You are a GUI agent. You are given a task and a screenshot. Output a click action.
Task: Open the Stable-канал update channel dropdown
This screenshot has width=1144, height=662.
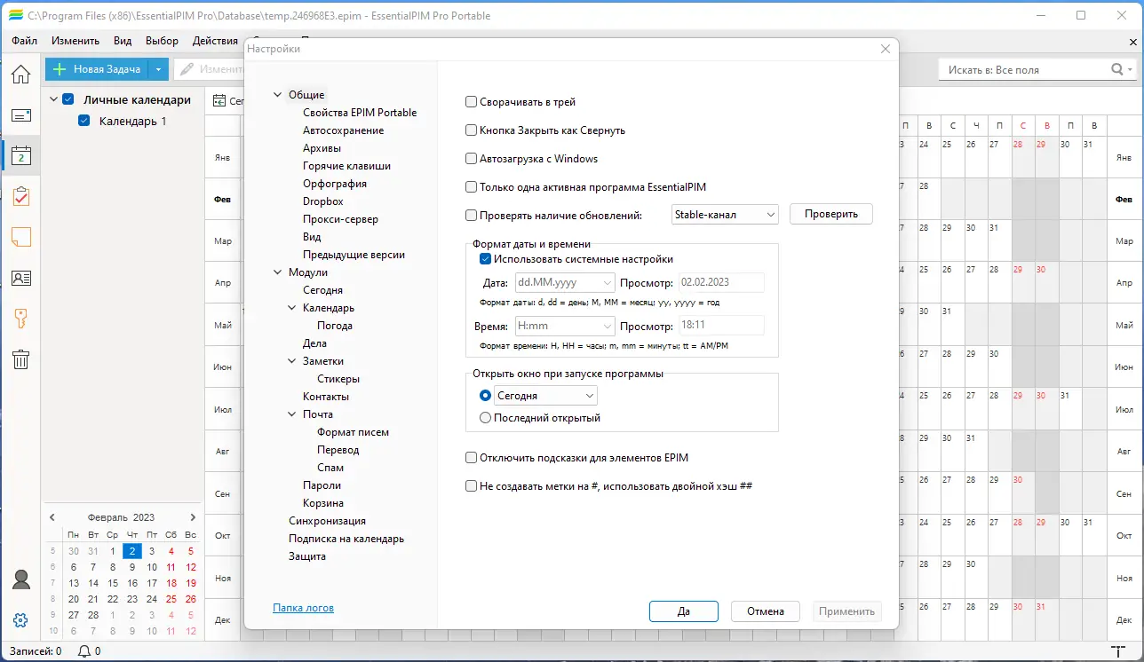(725, 214)
